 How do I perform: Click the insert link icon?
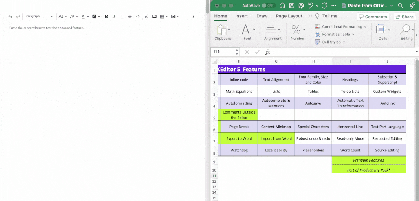coord(147,17)
